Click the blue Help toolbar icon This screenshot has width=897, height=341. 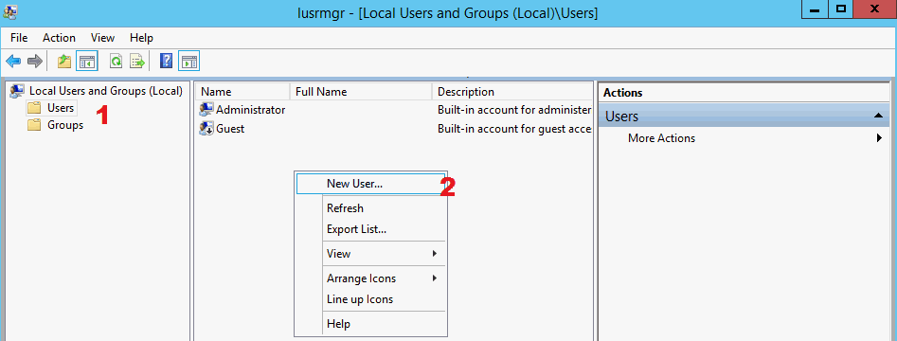point(167,61)
